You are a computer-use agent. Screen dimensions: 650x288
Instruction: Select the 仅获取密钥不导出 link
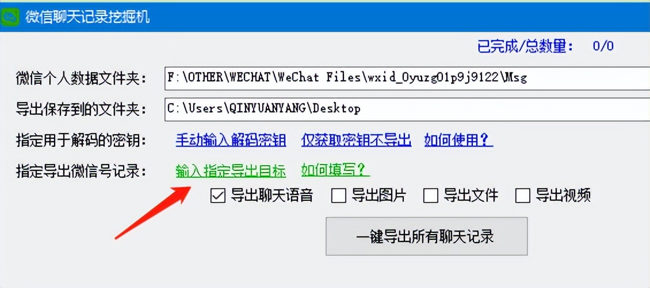[356, 141]
